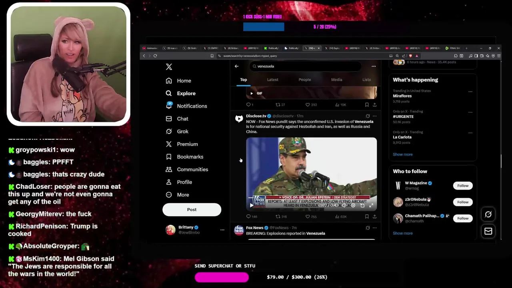Screen dimensions: 512x288
Task: Click Grok explain icon on Disclose.tv post
Action: coord(368,116)
